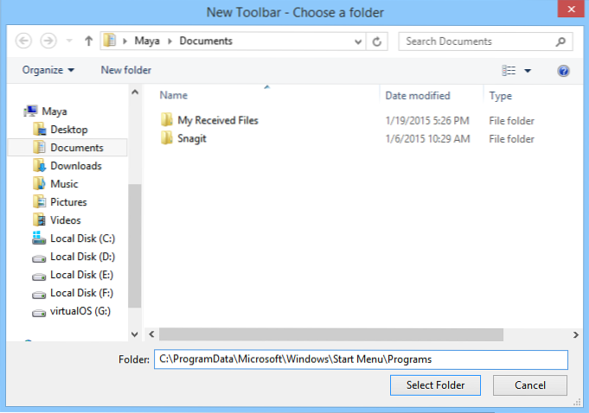Viewport: 589px width, 413px height.
Task: Click the My Received Files folder icon
Action: pos(166,119)
